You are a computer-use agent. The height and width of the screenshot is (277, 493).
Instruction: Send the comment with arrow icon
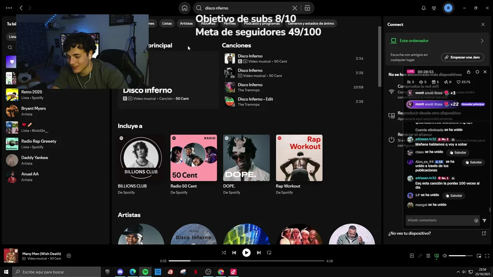pos(484,220)
